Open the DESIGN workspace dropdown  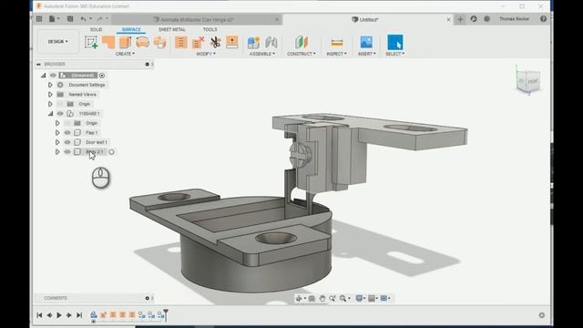pyautogui.click(x=58, y=41)
